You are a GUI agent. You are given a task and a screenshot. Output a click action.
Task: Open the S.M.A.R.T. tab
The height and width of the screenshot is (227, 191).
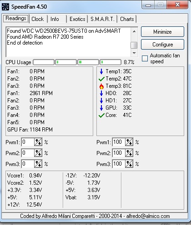click(102, 19)
